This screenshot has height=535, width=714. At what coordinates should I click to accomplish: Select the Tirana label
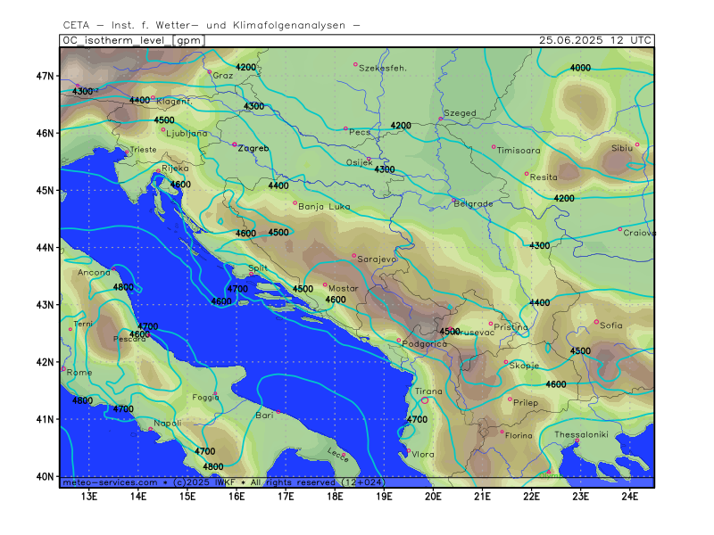coord(428,391)
